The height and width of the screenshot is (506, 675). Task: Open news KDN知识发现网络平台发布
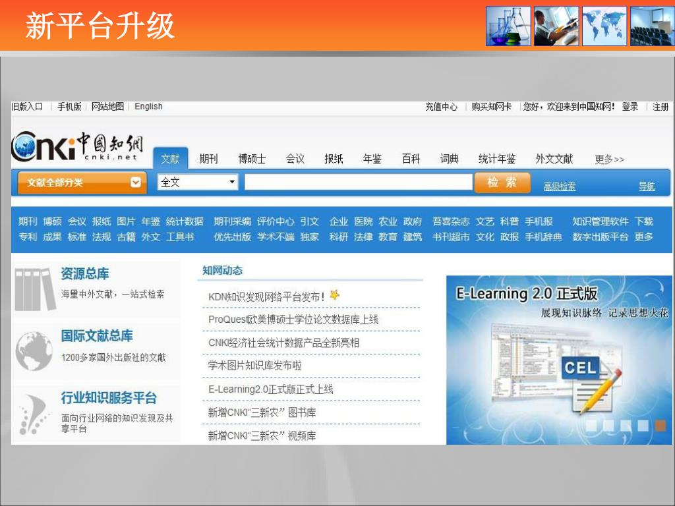click(x=266, y=297)
